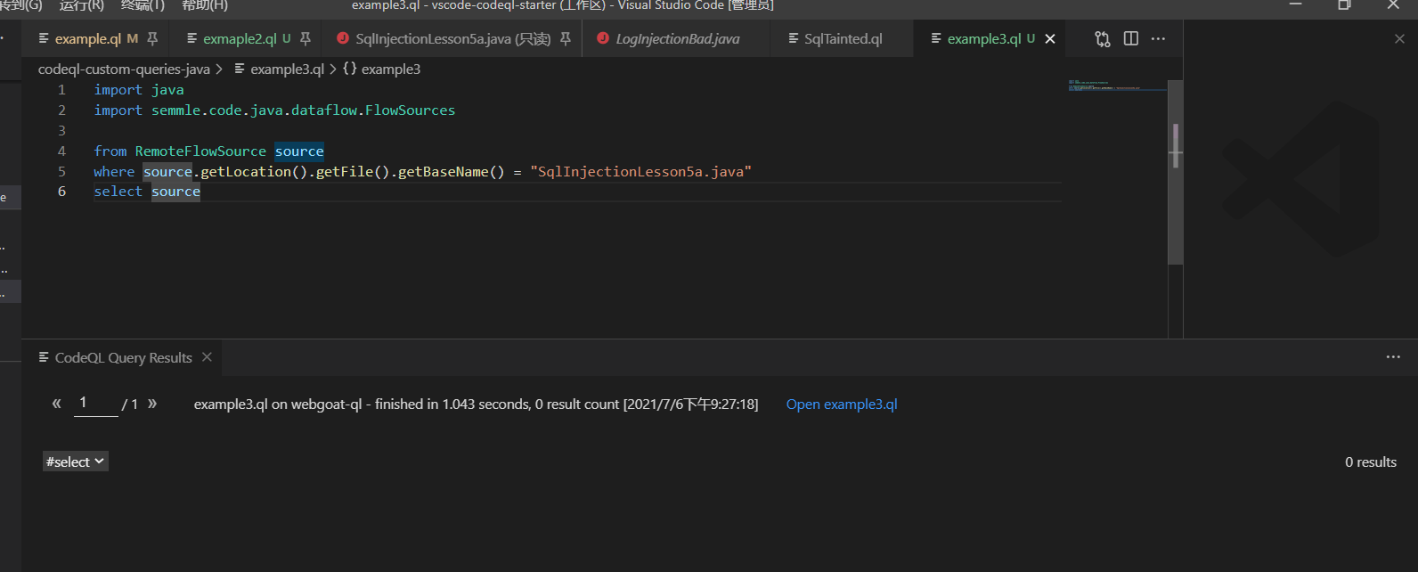Close the CodeQL Query Results panel
Screen dimensions: 1418x572
pyautogui.click(x=207, y=357)
